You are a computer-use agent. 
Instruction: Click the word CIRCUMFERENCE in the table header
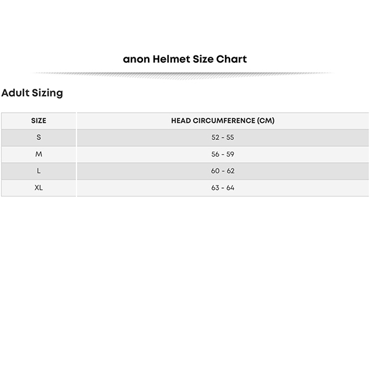coord(224,121)
